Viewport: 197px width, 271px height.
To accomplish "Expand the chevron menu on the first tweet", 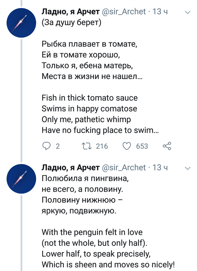I will point(187,12).
